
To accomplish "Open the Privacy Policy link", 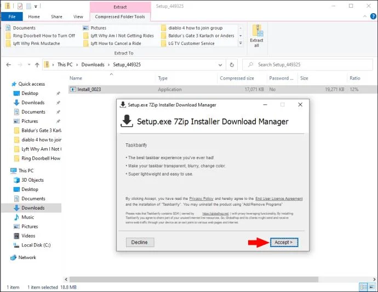I will point(201,199).
